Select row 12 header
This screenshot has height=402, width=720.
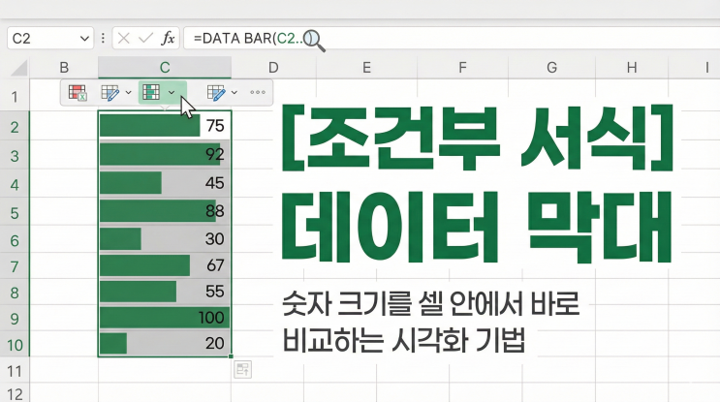(15, 393)
